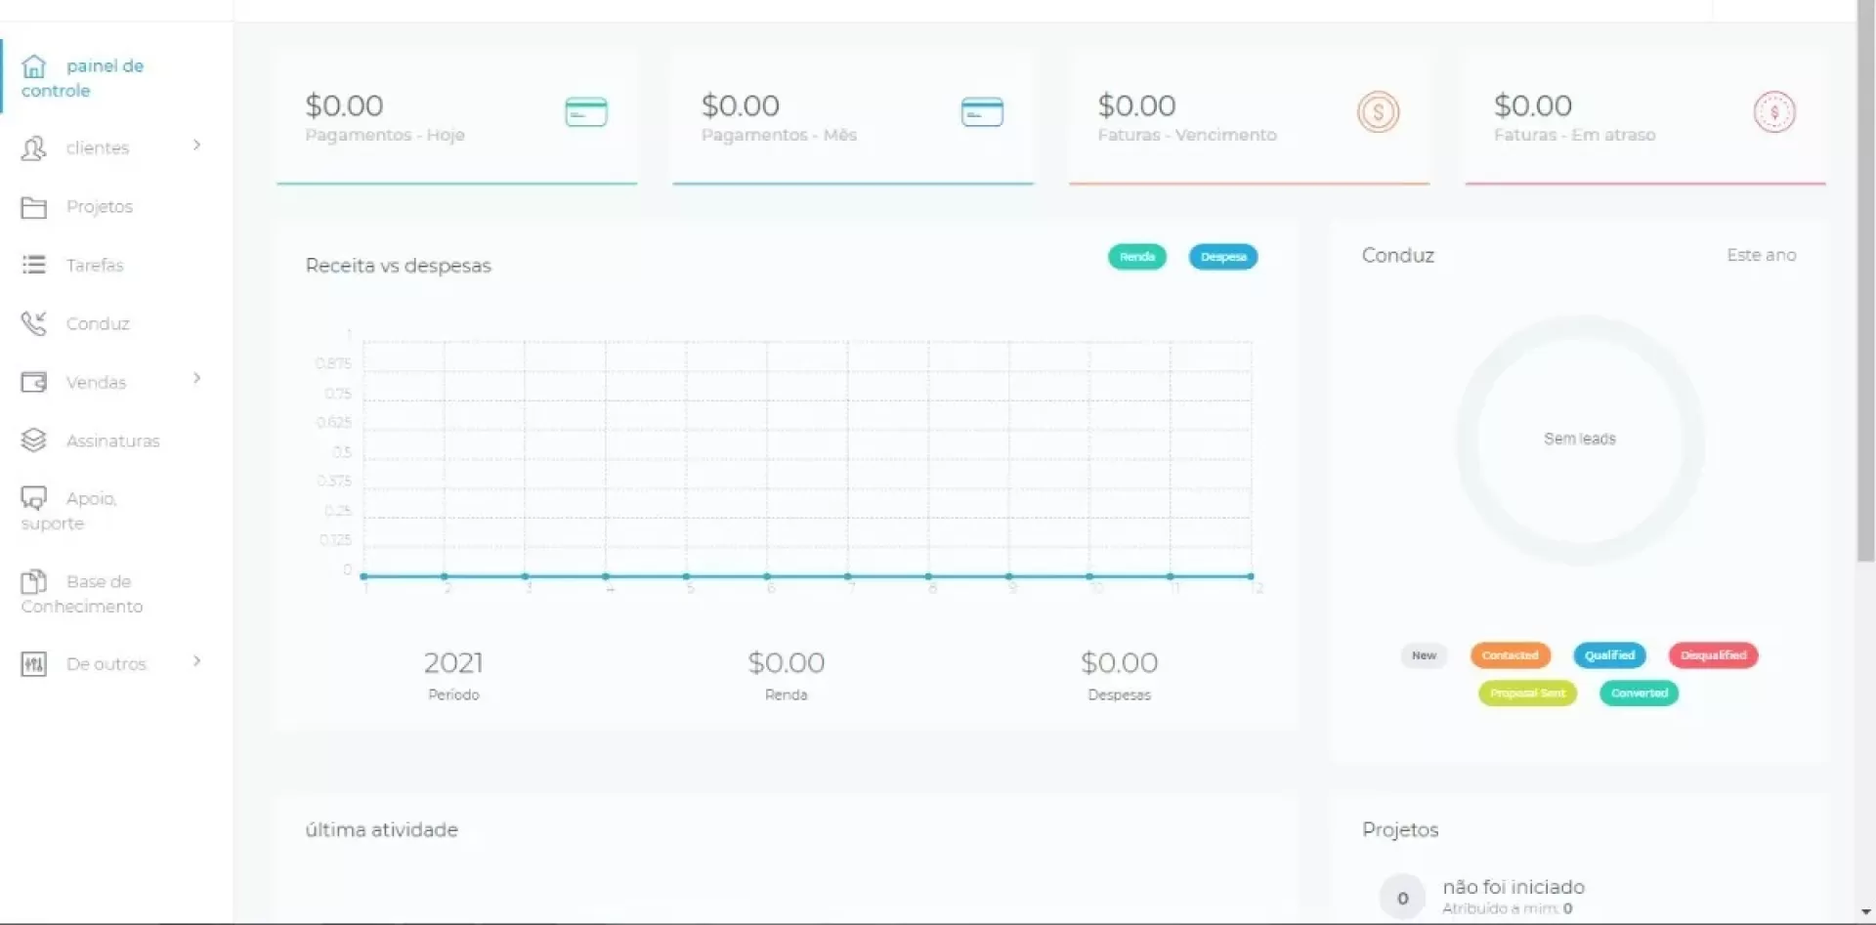This screenshot has width=1876, height=925.
Task: Click the Tarefas list icon
Action: coord(34,265)
